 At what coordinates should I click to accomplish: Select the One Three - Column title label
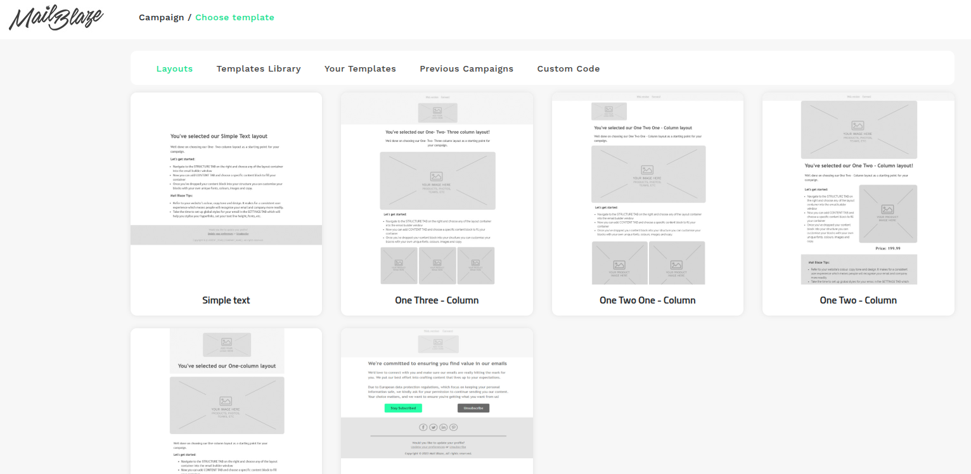pyautogui.click(x=437, y=300)
